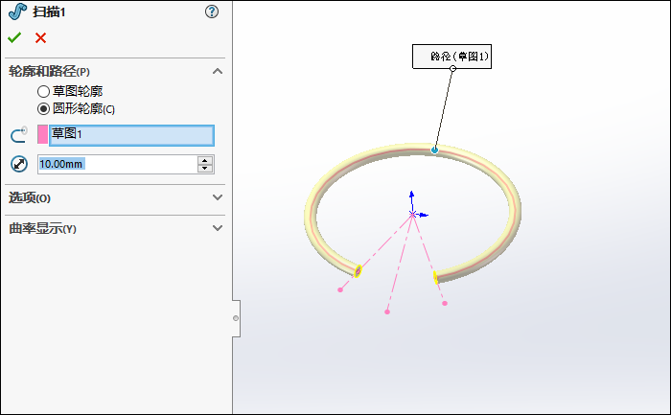Click the yellow profile circle at left ring end
The height and width of the screenshot is (415, 671).
[359, 271]
